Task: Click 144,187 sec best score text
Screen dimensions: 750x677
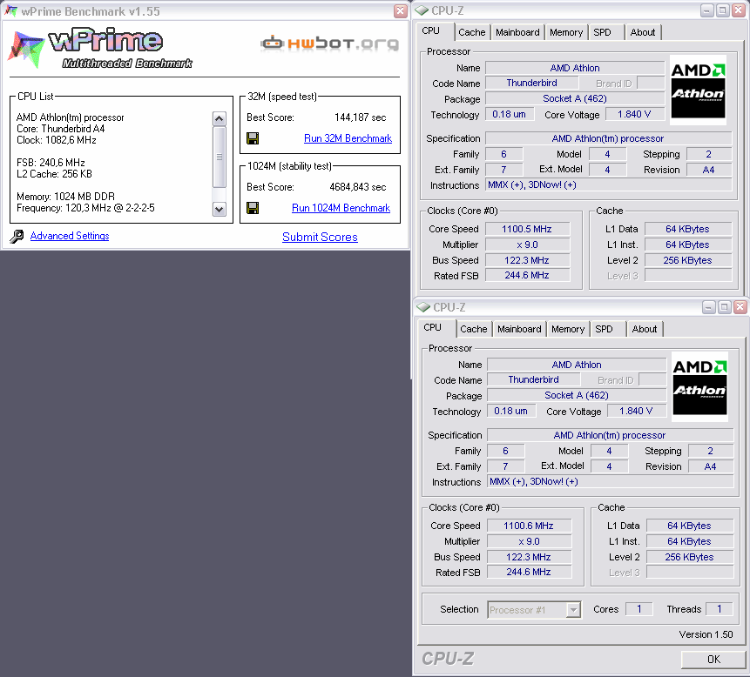Action: (360, 117)
